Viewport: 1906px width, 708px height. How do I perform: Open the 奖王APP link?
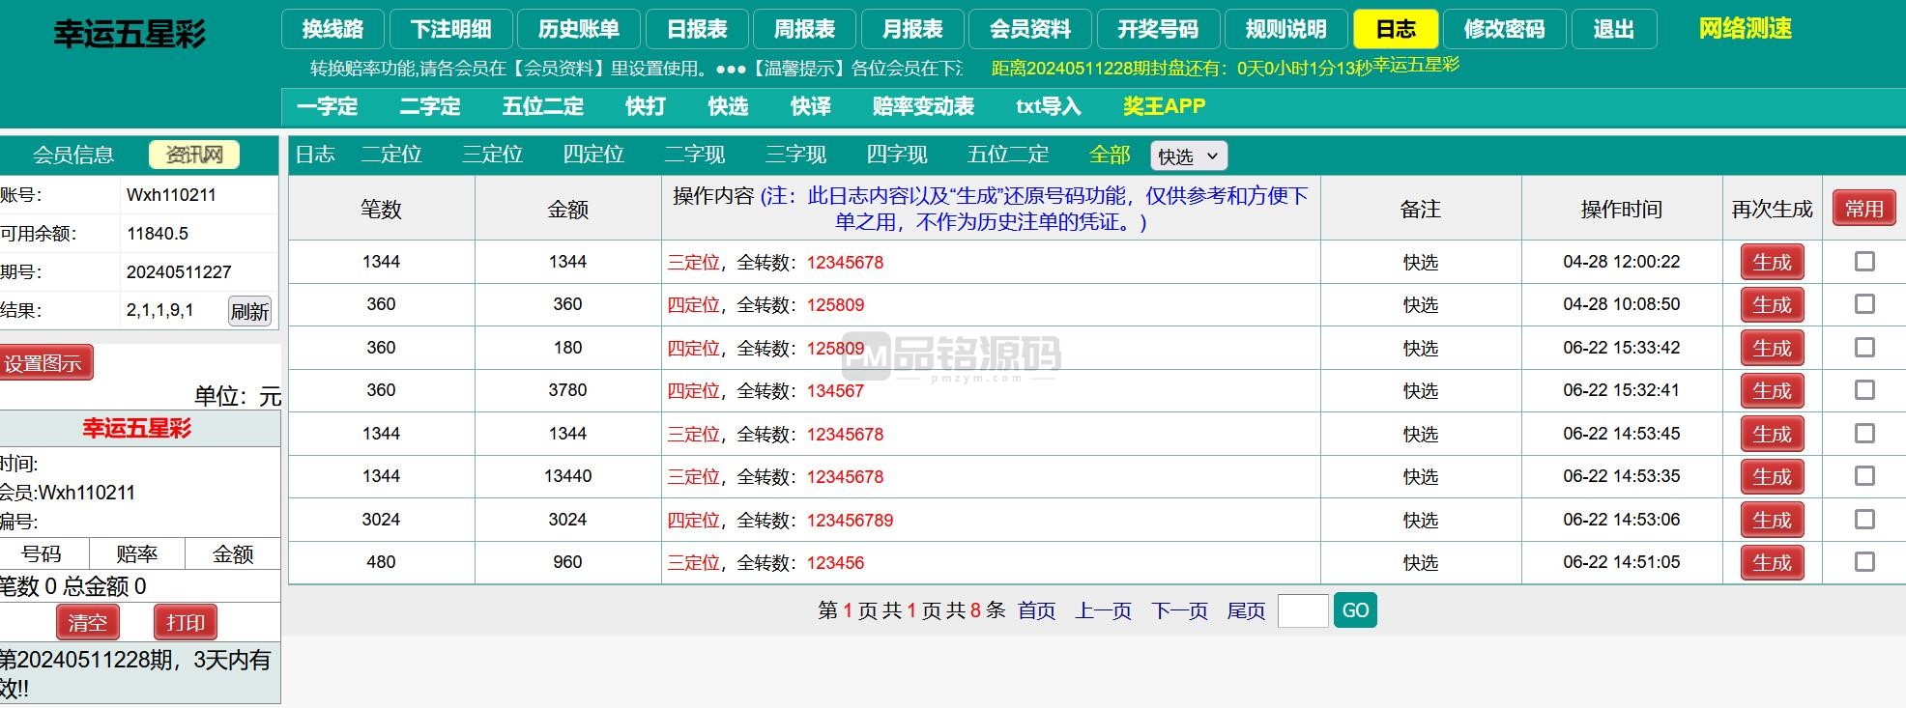1164,106
